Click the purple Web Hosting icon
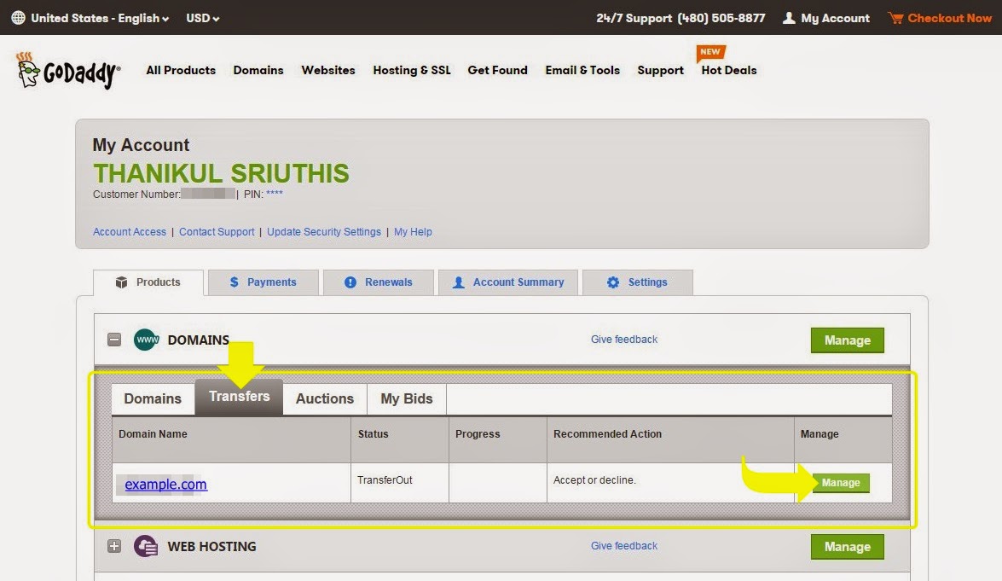 pos(147,547)
